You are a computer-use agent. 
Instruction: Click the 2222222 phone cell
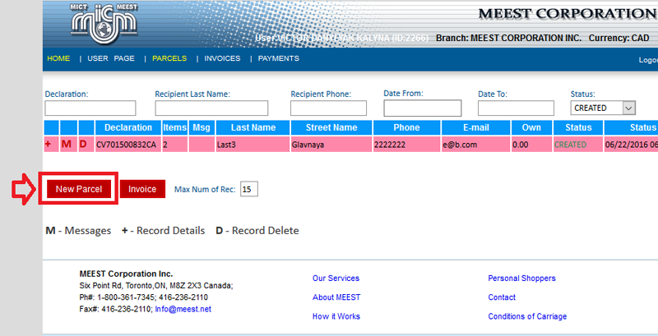[x=406, y=145]
